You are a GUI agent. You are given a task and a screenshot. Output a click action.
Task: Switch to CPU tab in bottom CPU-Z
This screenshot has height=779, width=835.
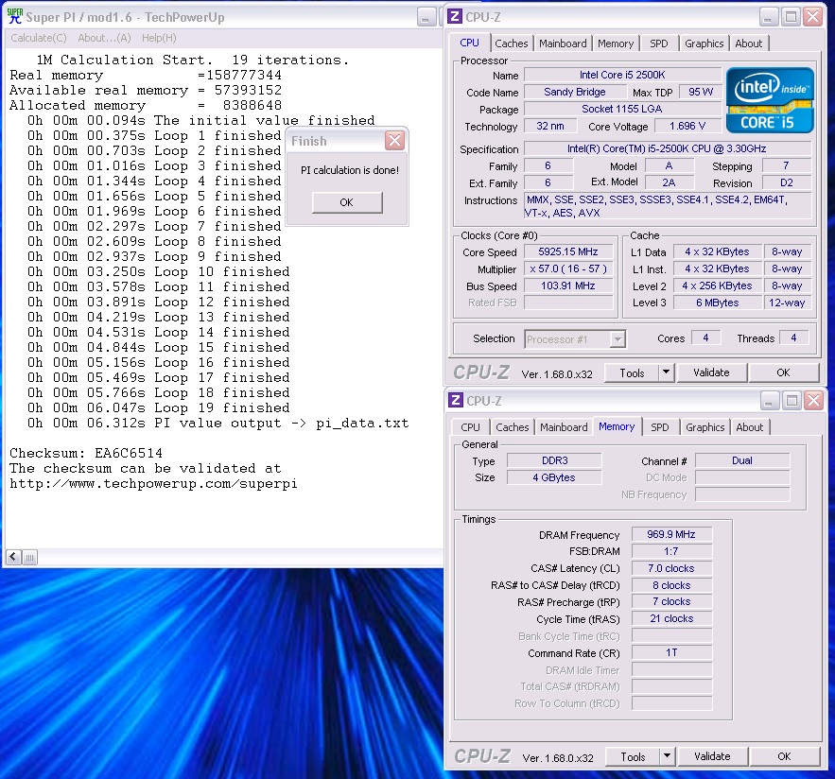(x=470, y=427)
